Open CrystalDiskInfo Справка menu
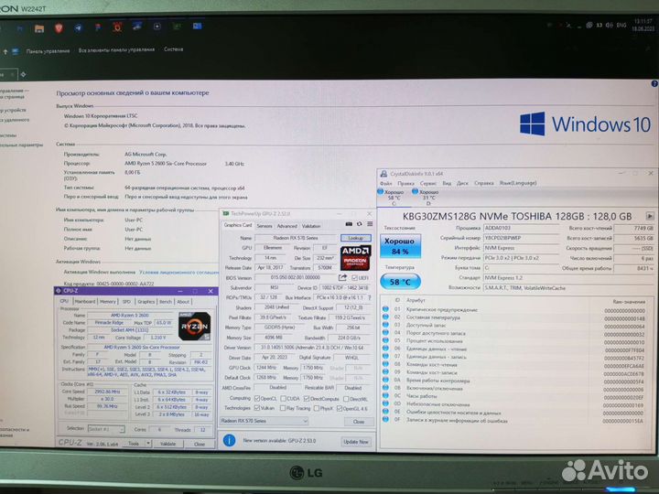This screenshot has height=494, width=659. (484, 183)
